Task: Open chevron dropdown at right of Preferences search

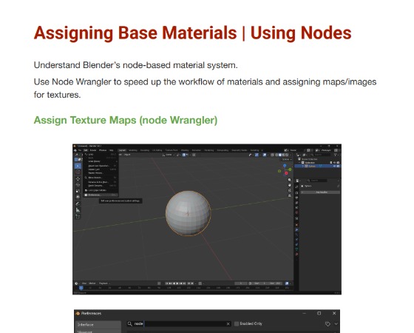Action: pos(336,324)
